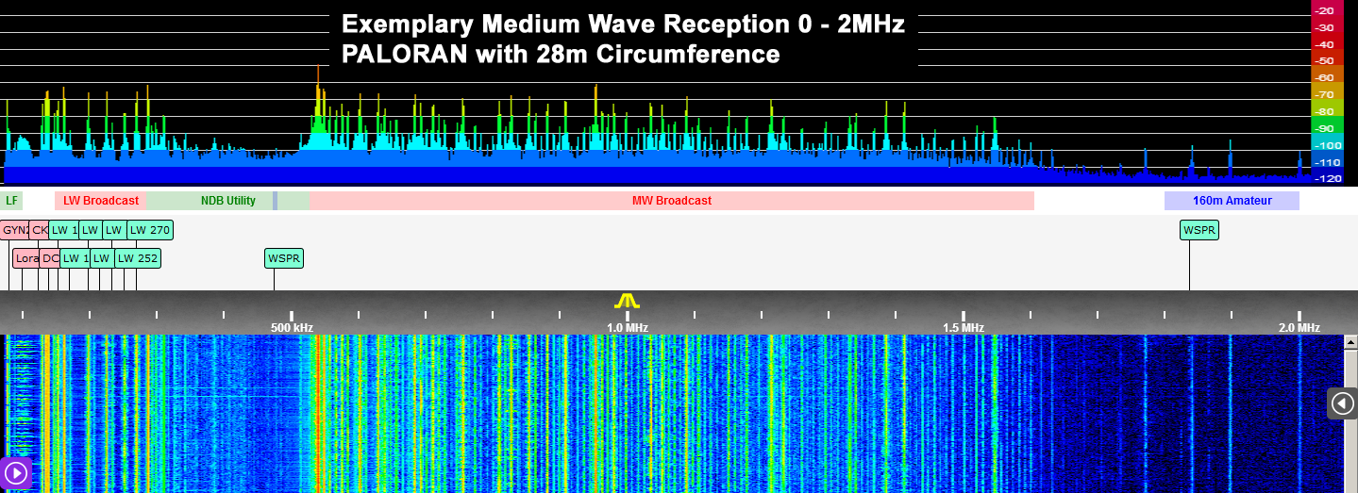Tune to the LW 252 station label

[137, 258]
